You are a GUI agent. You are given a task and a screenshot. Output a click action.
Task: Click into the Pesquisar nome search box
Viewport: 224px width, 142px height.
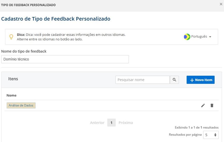click(143, 80)
